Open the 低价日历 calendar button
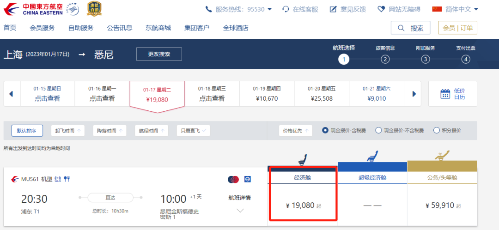Screen dimensions: 499x230 click(x=452, y=94)
